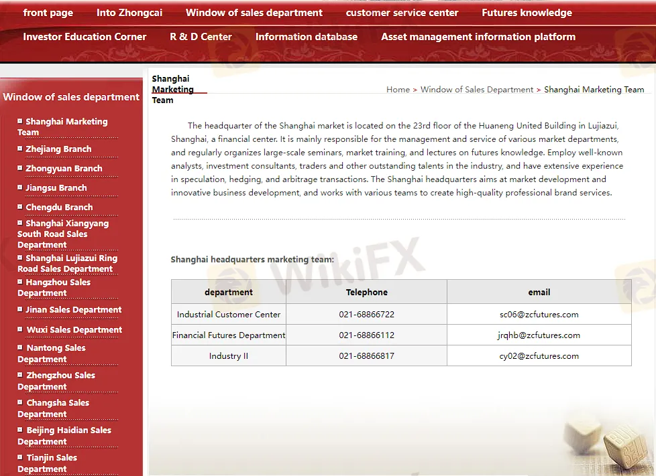656x476 pixels.
Task: Choose Jiangsu Branch from sidebar
Action: (x=56, y=188)
